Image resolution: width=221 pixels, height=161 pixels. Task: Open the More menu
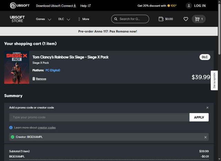click(x=84, y=19)
